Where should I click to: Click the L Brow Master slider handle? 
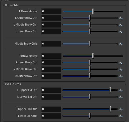pos(93,11)
